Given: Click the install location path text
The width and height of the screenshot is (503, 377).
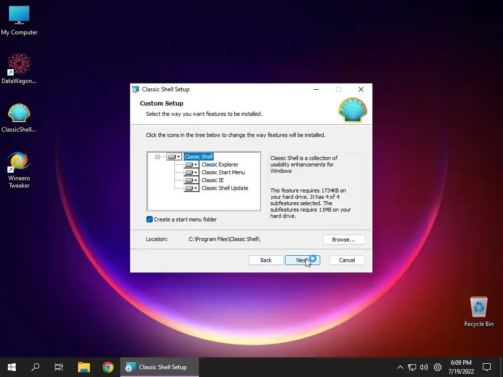Looking at the screenshot, I should [224, 239].
